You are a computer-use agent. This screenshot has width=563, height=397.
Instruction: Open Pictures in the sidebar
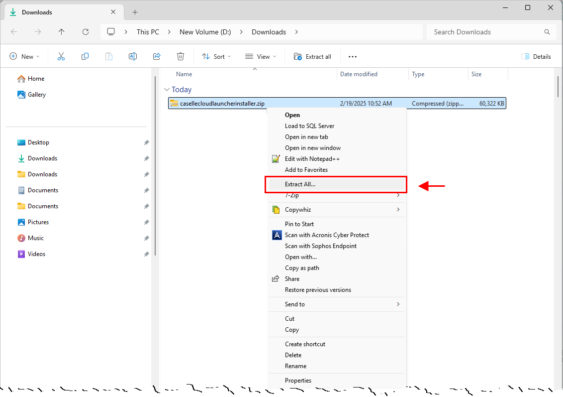click(38, 222)
